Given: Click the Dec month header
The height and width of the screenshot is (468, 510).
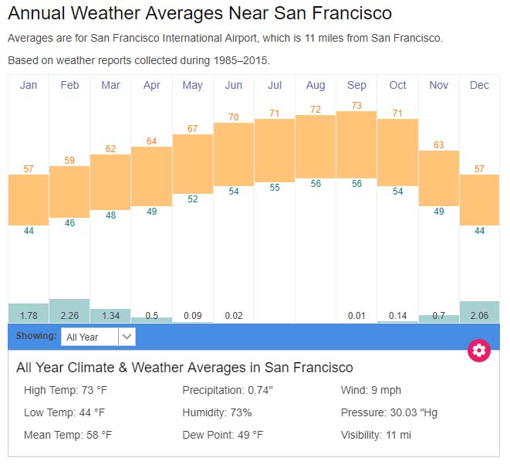Looking at the screenshot, I should (x=479, y=85).
